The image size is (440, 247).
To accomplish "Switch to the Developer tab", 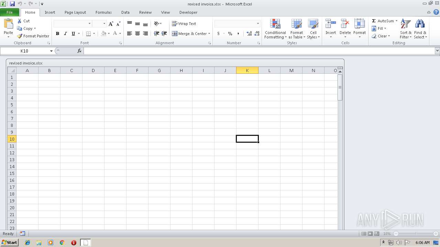I will click(188, 12).
